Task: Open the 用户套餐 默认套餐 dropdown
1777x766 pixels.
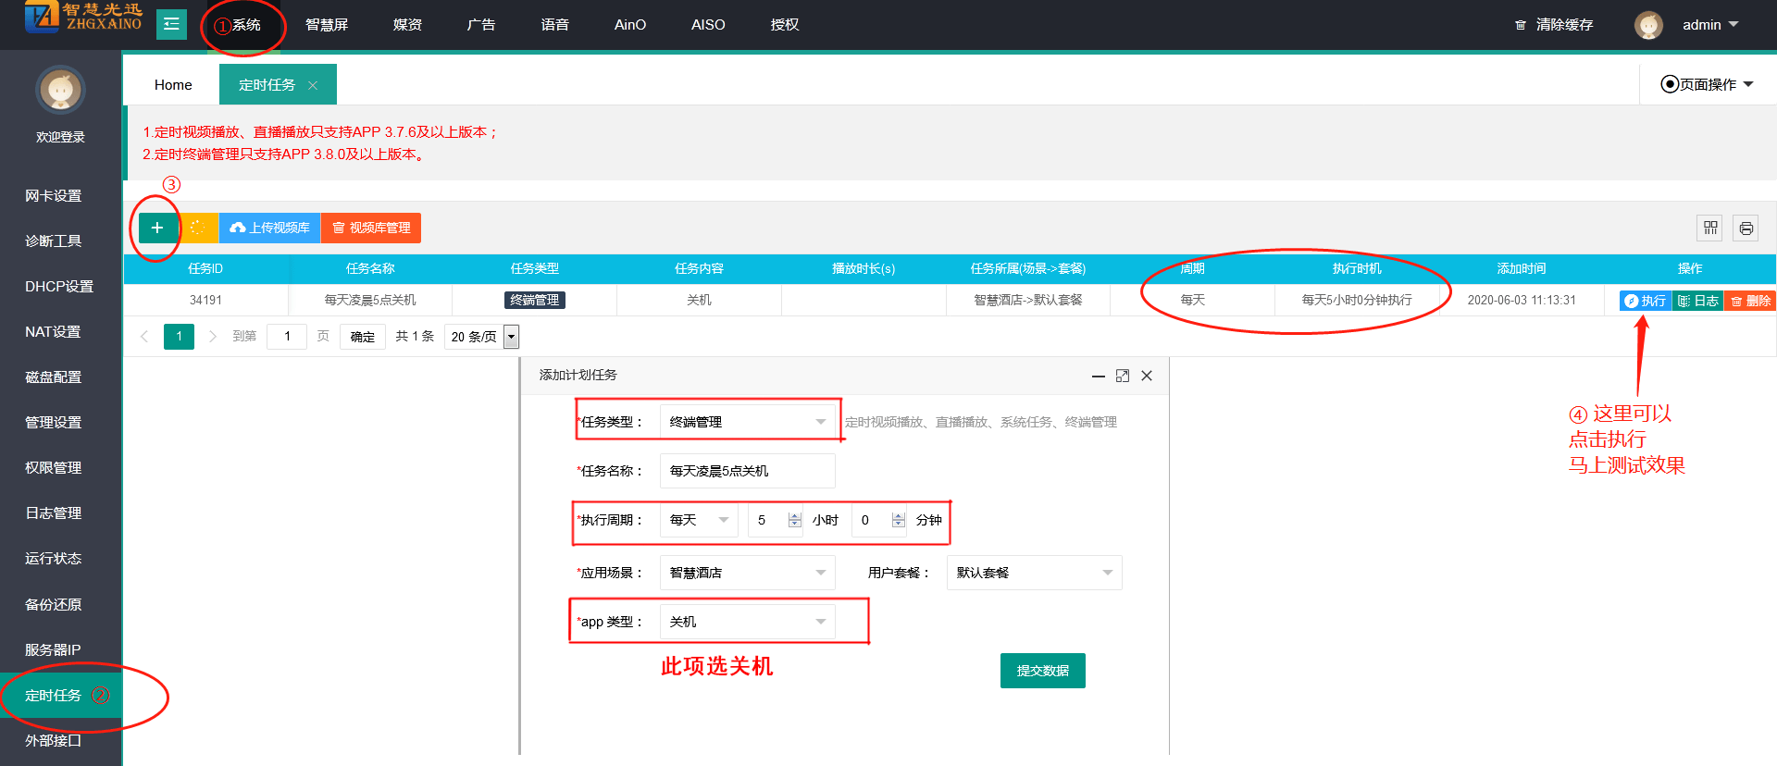Action: [x=1034, y=573]
